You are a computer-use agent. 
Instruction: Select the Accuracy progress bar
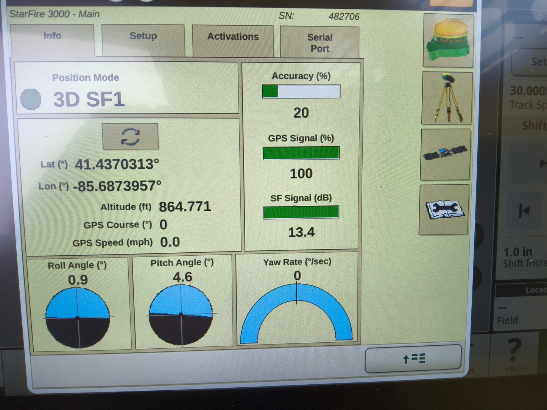pos(301,92)
